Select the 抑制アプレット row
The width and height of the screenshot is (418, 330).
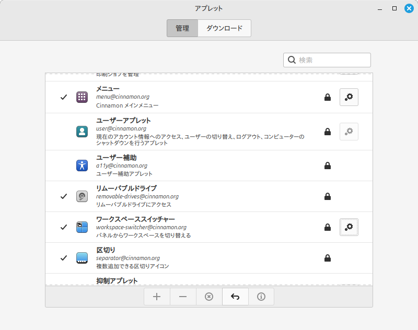point(209,280)
